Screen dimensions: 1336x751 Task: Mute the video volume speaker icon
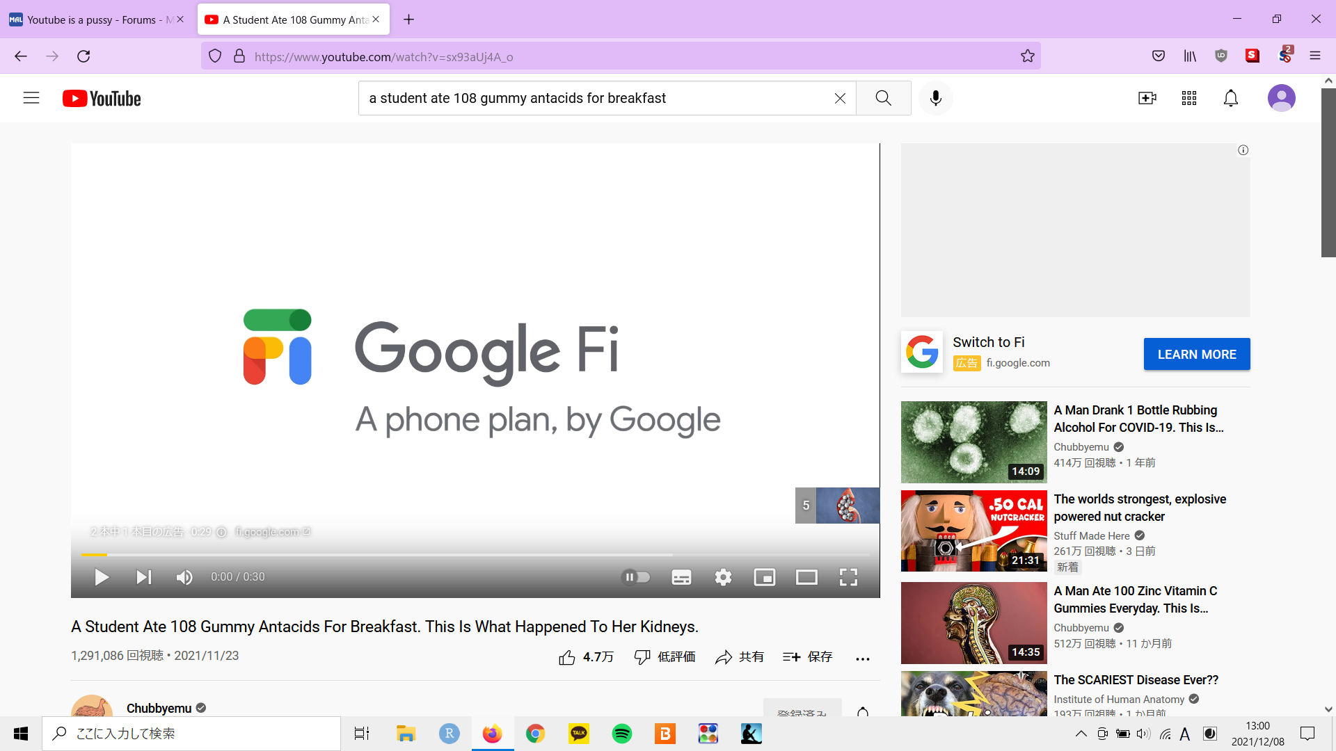[184, 577]
